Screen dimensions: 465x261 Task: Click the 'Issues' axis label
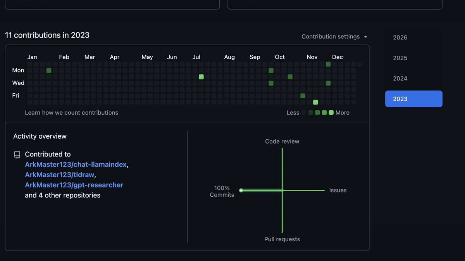tap(338, 190)
